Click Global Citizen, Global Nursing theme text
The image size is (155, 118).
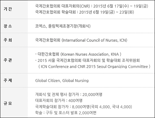click(x=62, y=80)
